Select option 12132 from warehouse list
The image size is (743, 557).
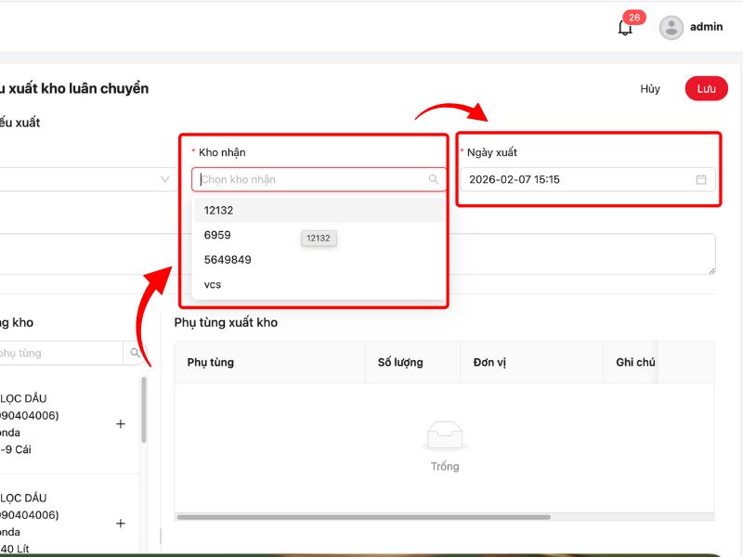[x=219, y=211]
